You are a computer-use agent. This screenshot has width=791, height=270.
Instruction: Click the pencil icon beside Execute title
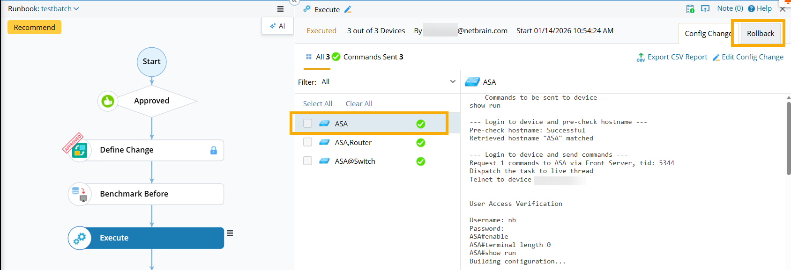(x=348, y=9)
